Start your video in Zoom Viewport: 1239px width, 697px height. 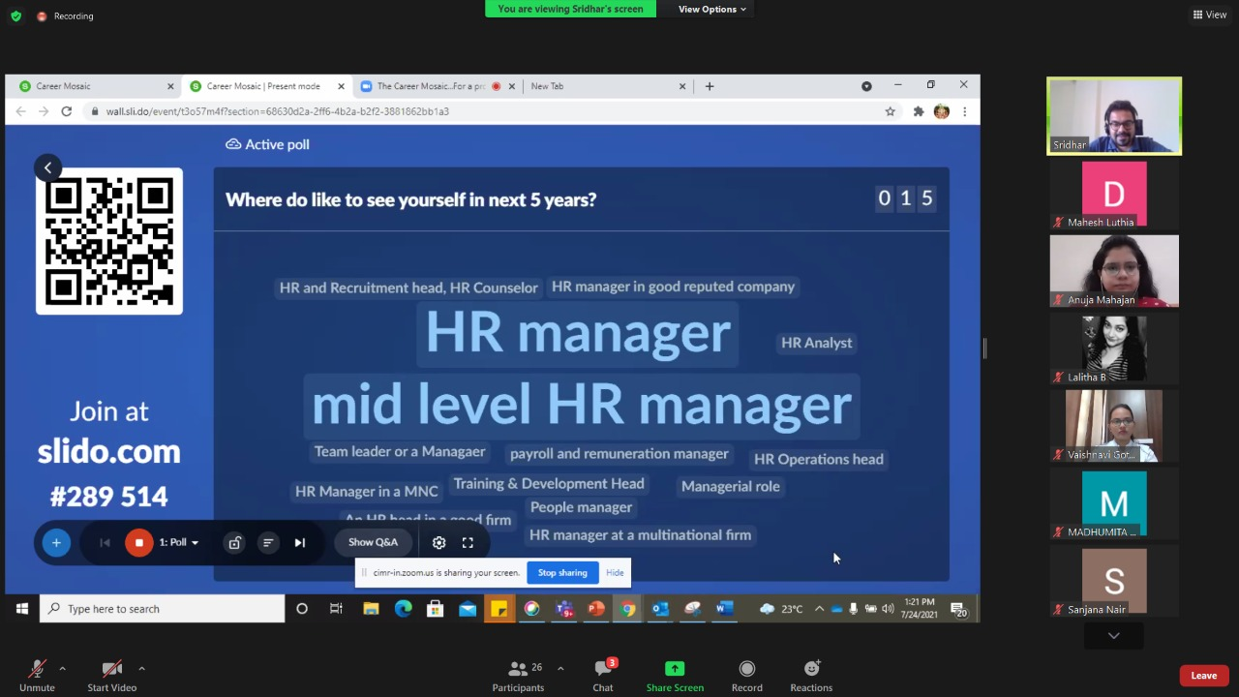pyautogui.click(x=111, y=673)
